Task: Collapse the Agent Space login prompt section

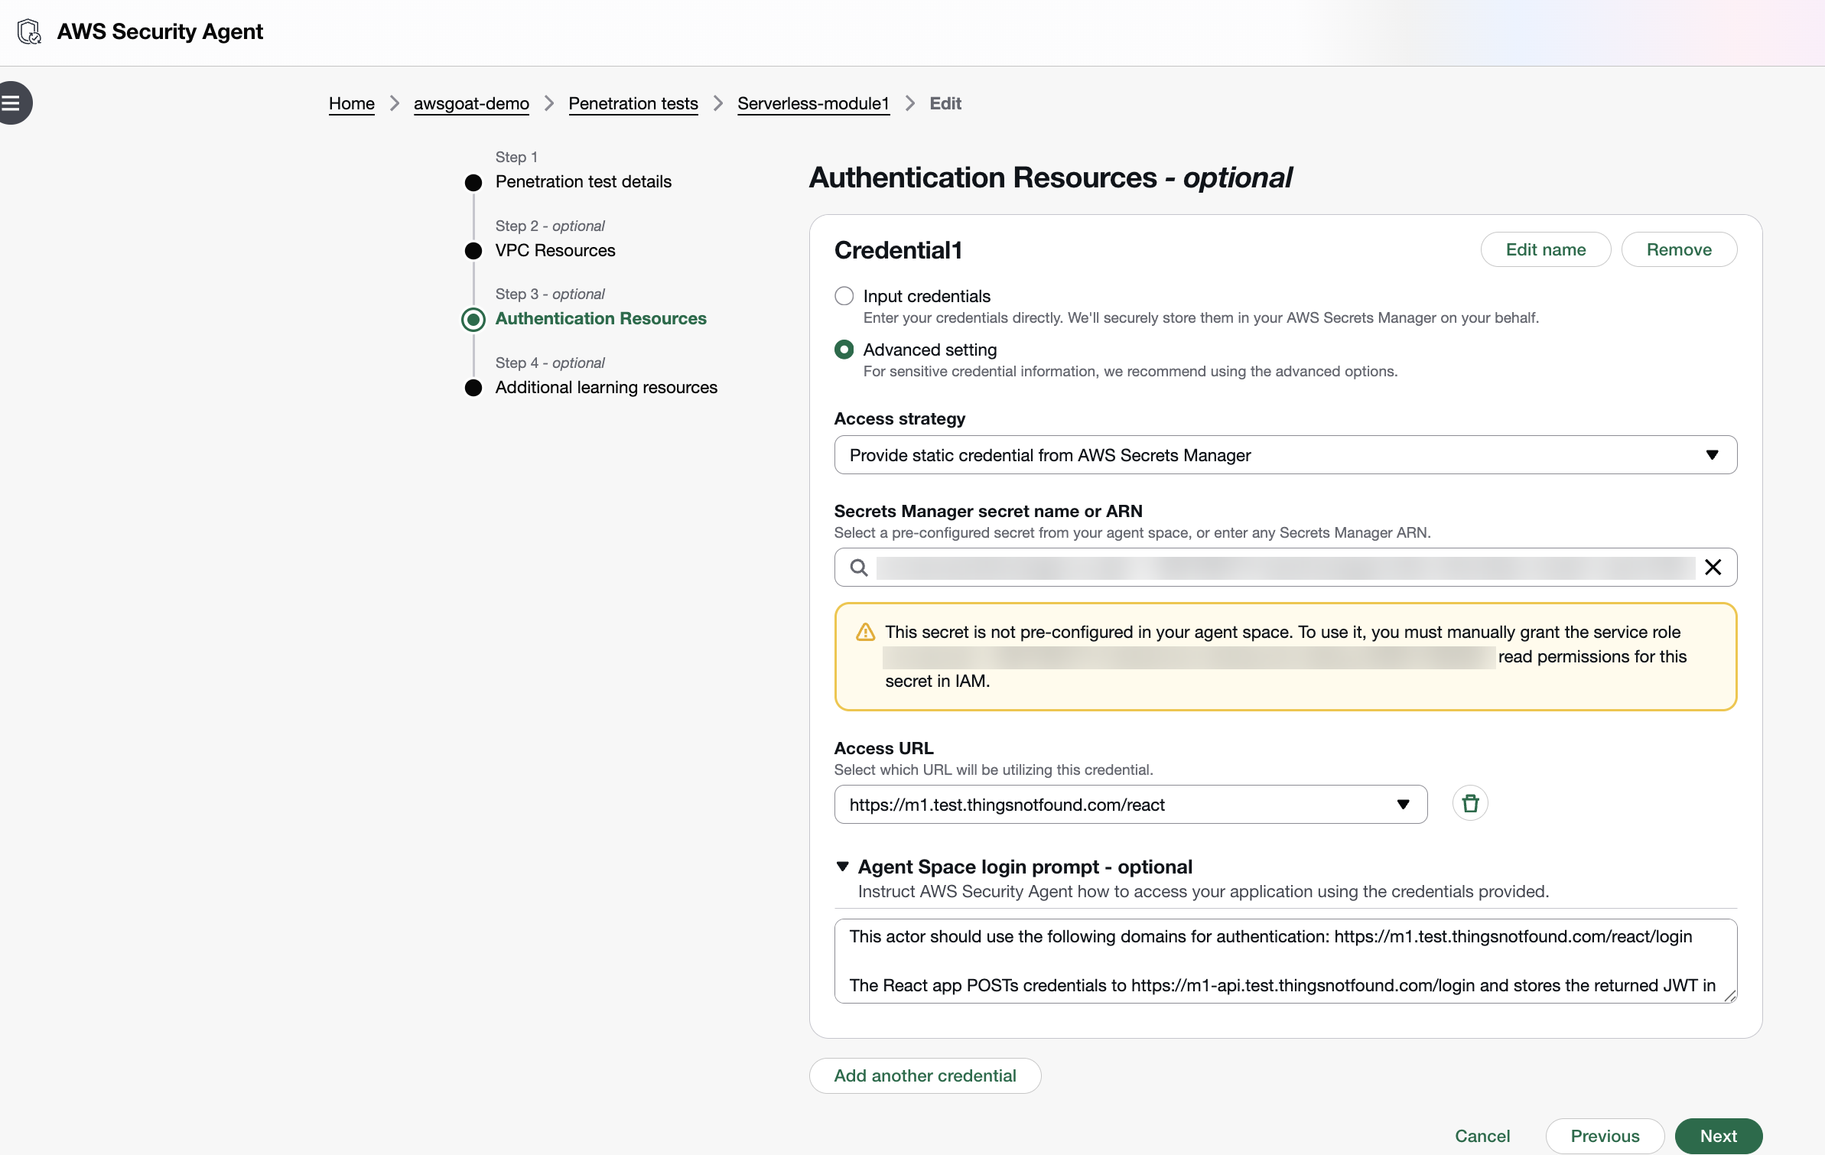Action: coord(843,867)
